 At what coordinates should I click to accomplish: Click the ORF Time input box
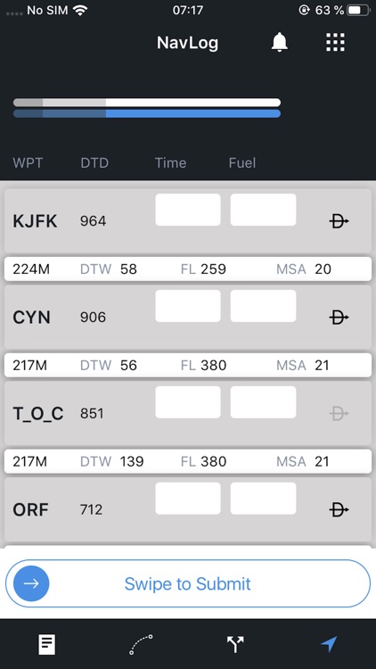188,499
